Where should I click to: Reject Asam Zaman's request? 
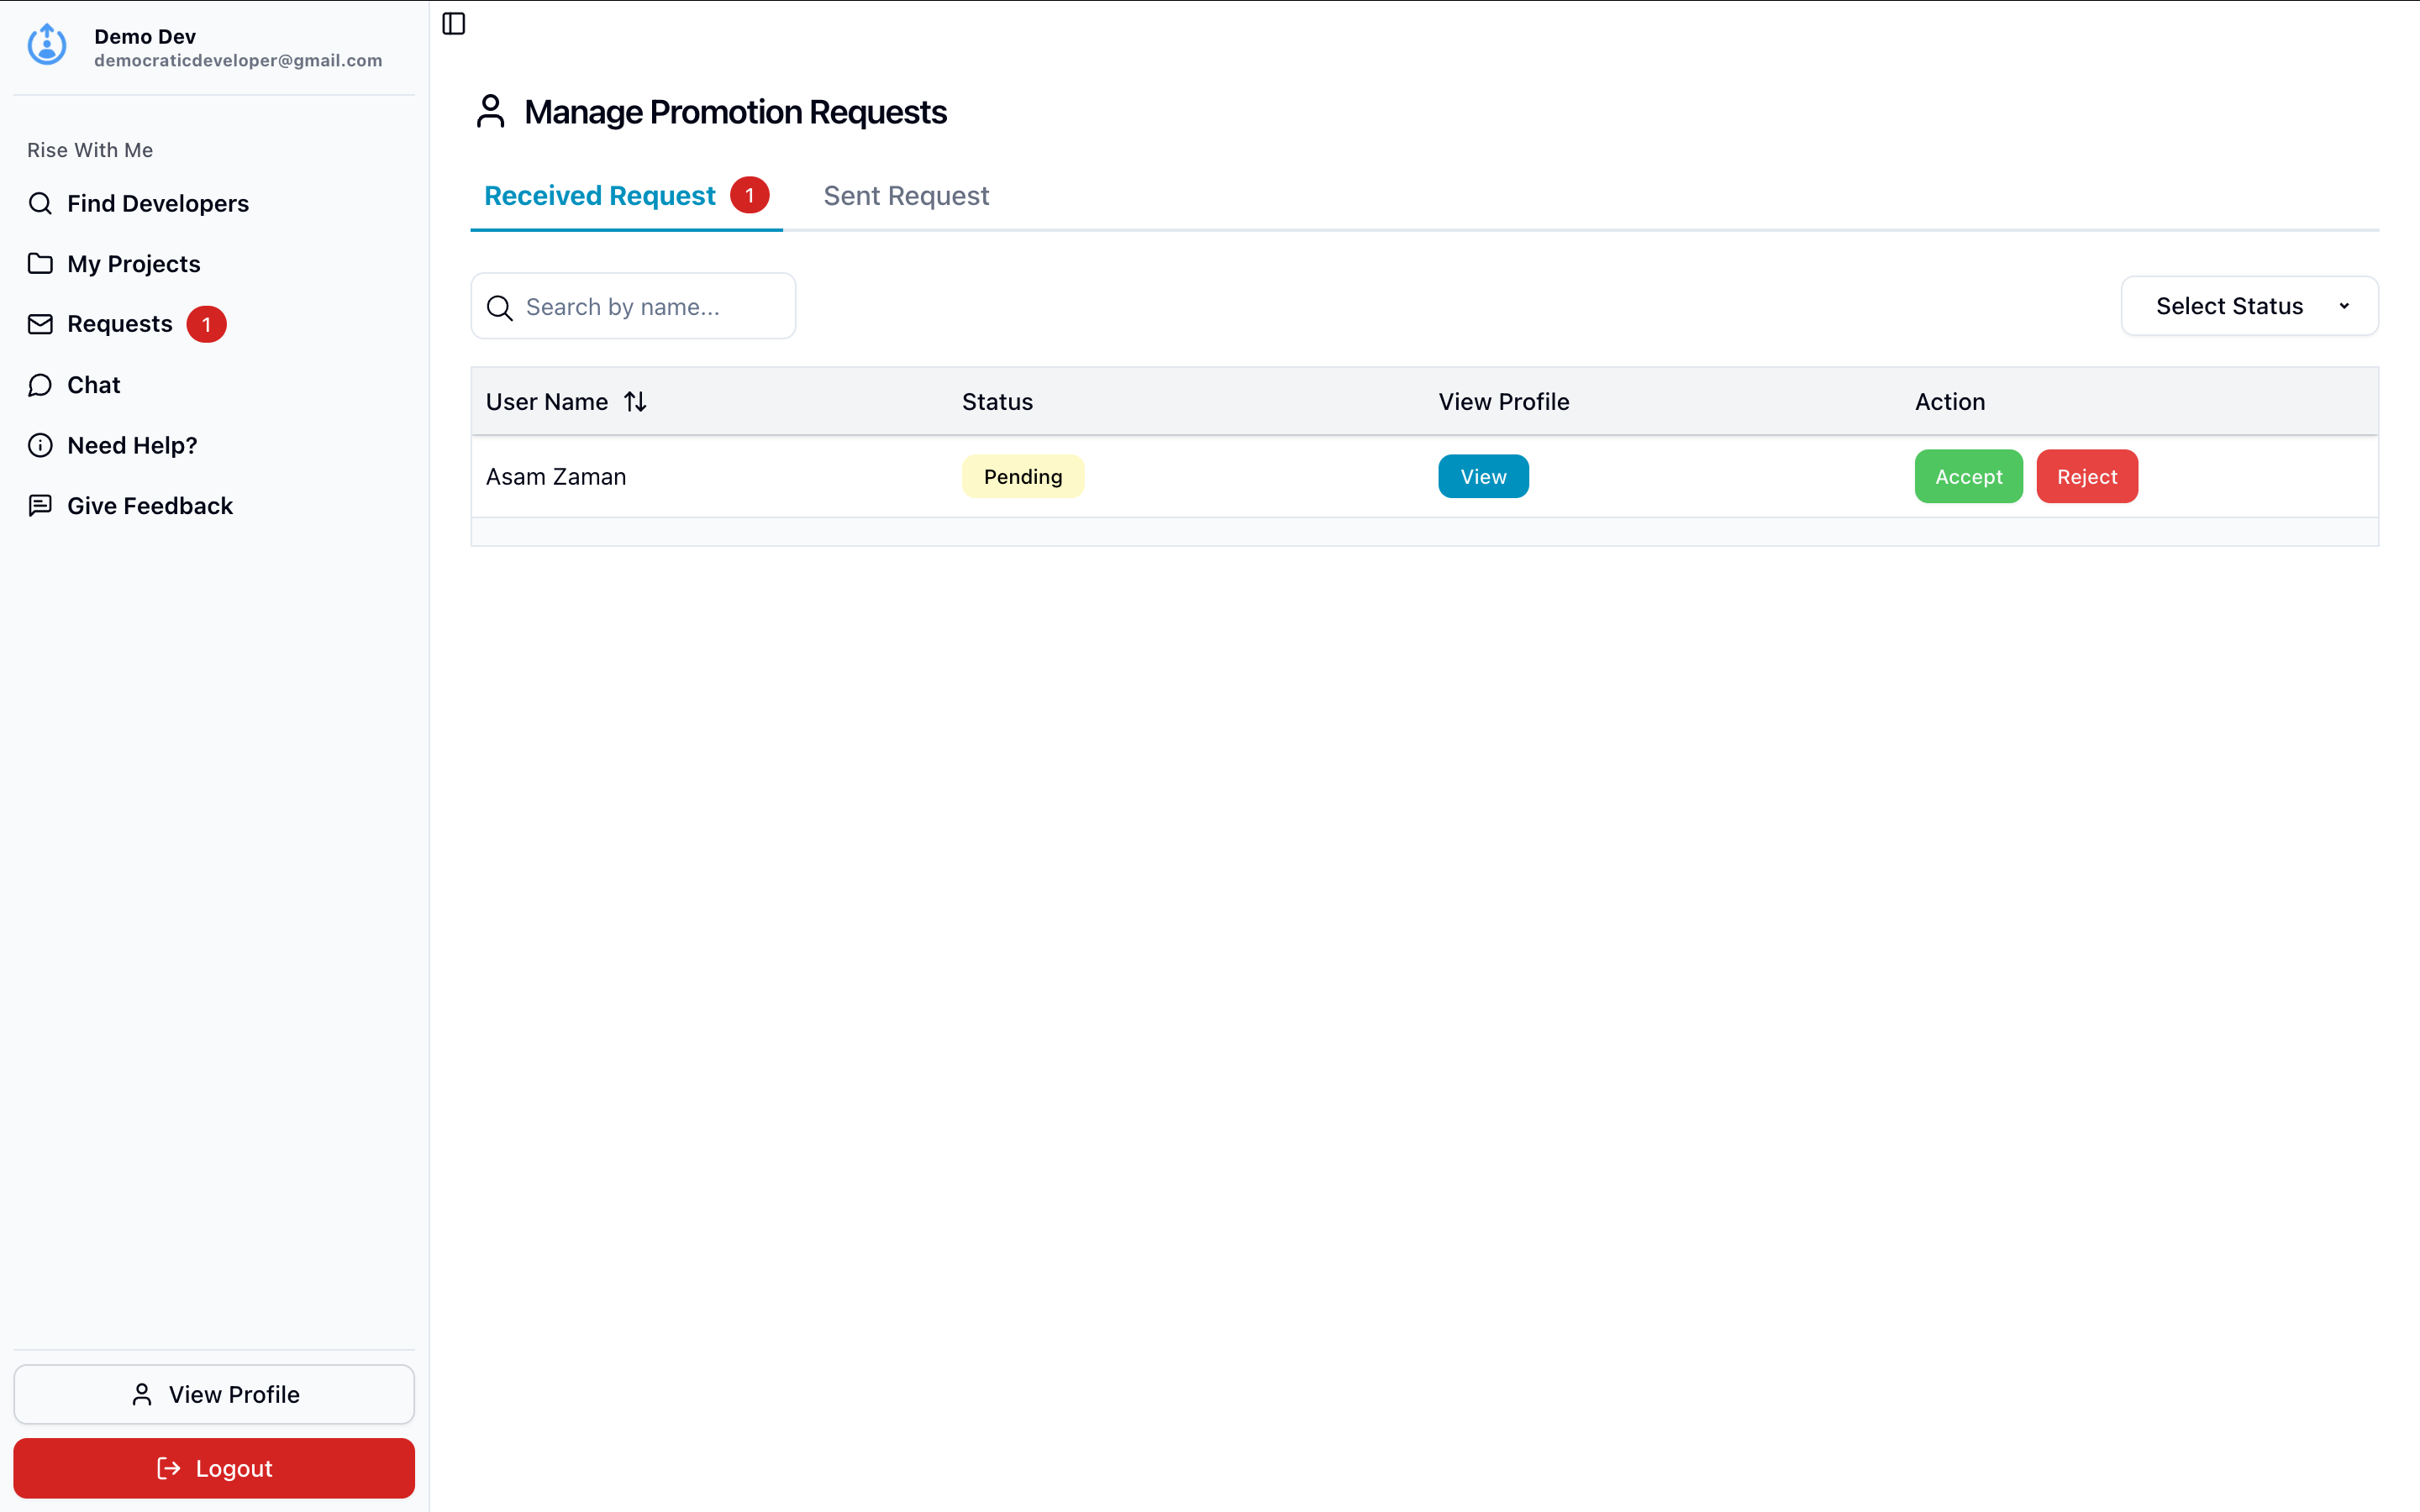[x=2086, y=477]
